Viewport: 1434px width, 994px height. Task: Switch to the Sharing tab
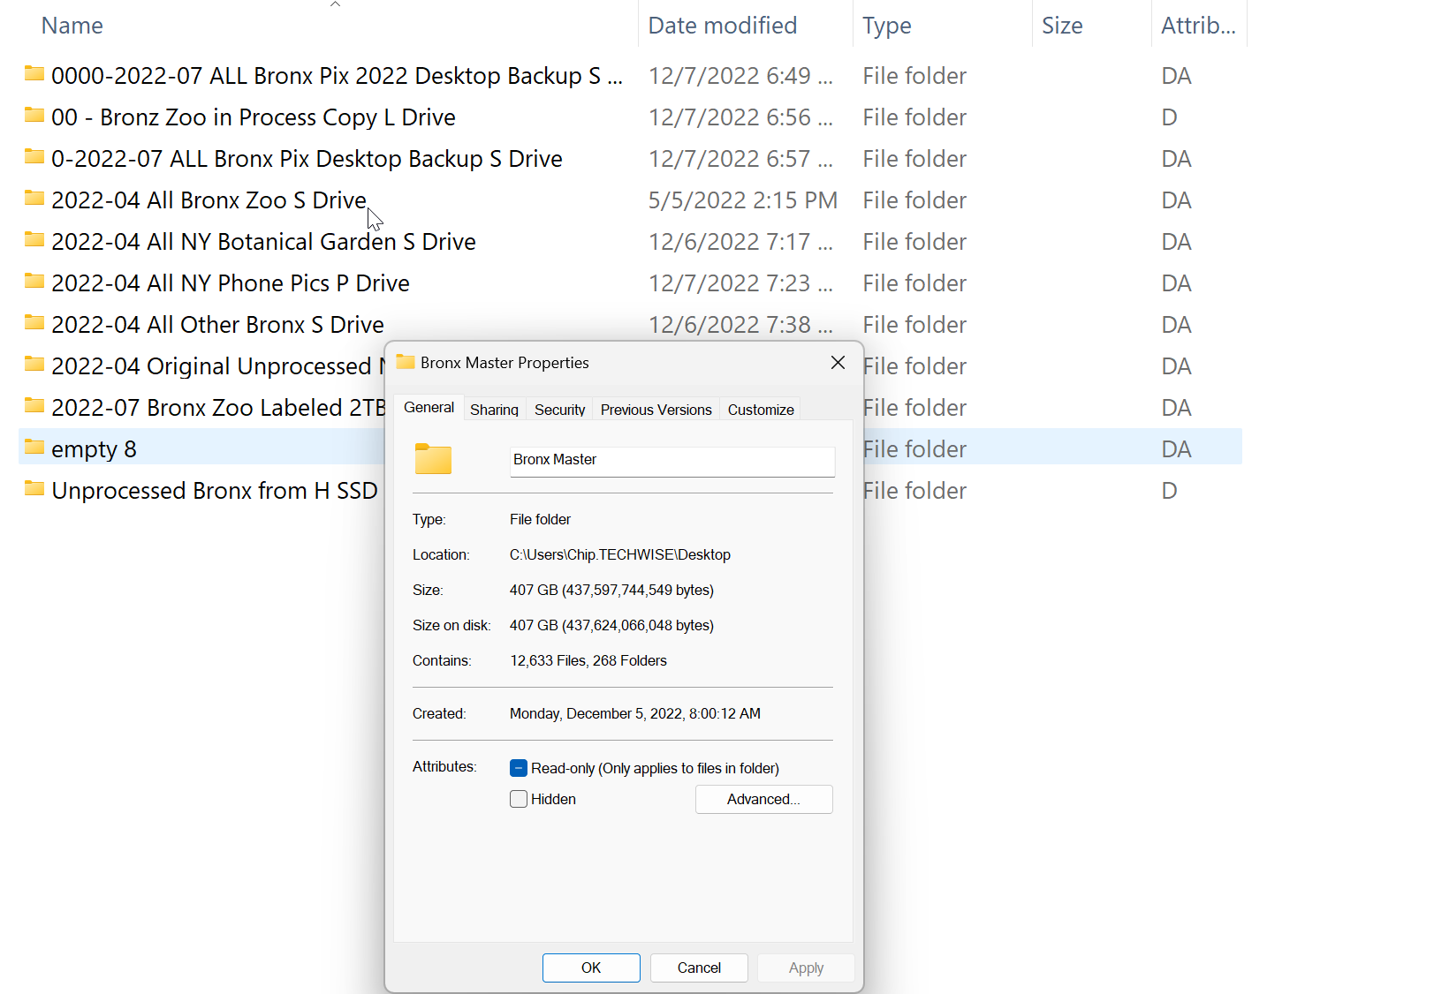[494, 409]
